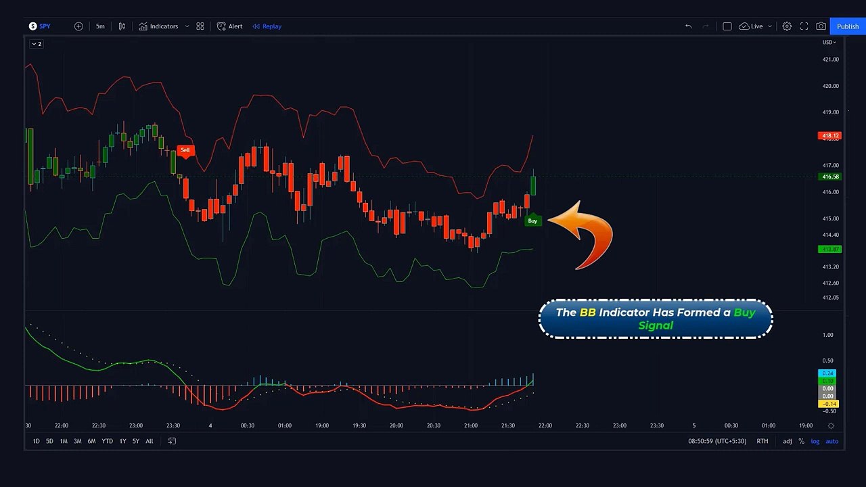Click the green 413.87 price label
Screen dimensions: 866x487
click(x=829, y=249)
